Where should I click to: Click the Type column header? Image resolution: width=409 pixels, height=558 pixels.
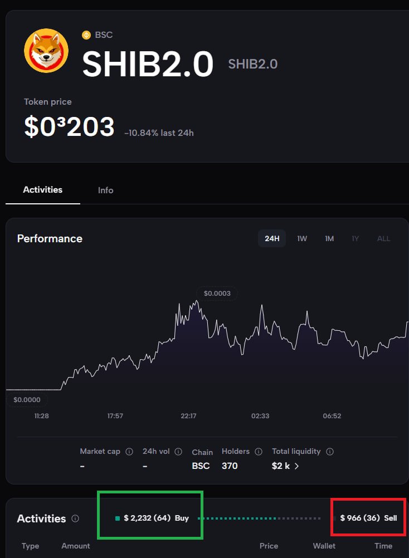click(30, 546)
